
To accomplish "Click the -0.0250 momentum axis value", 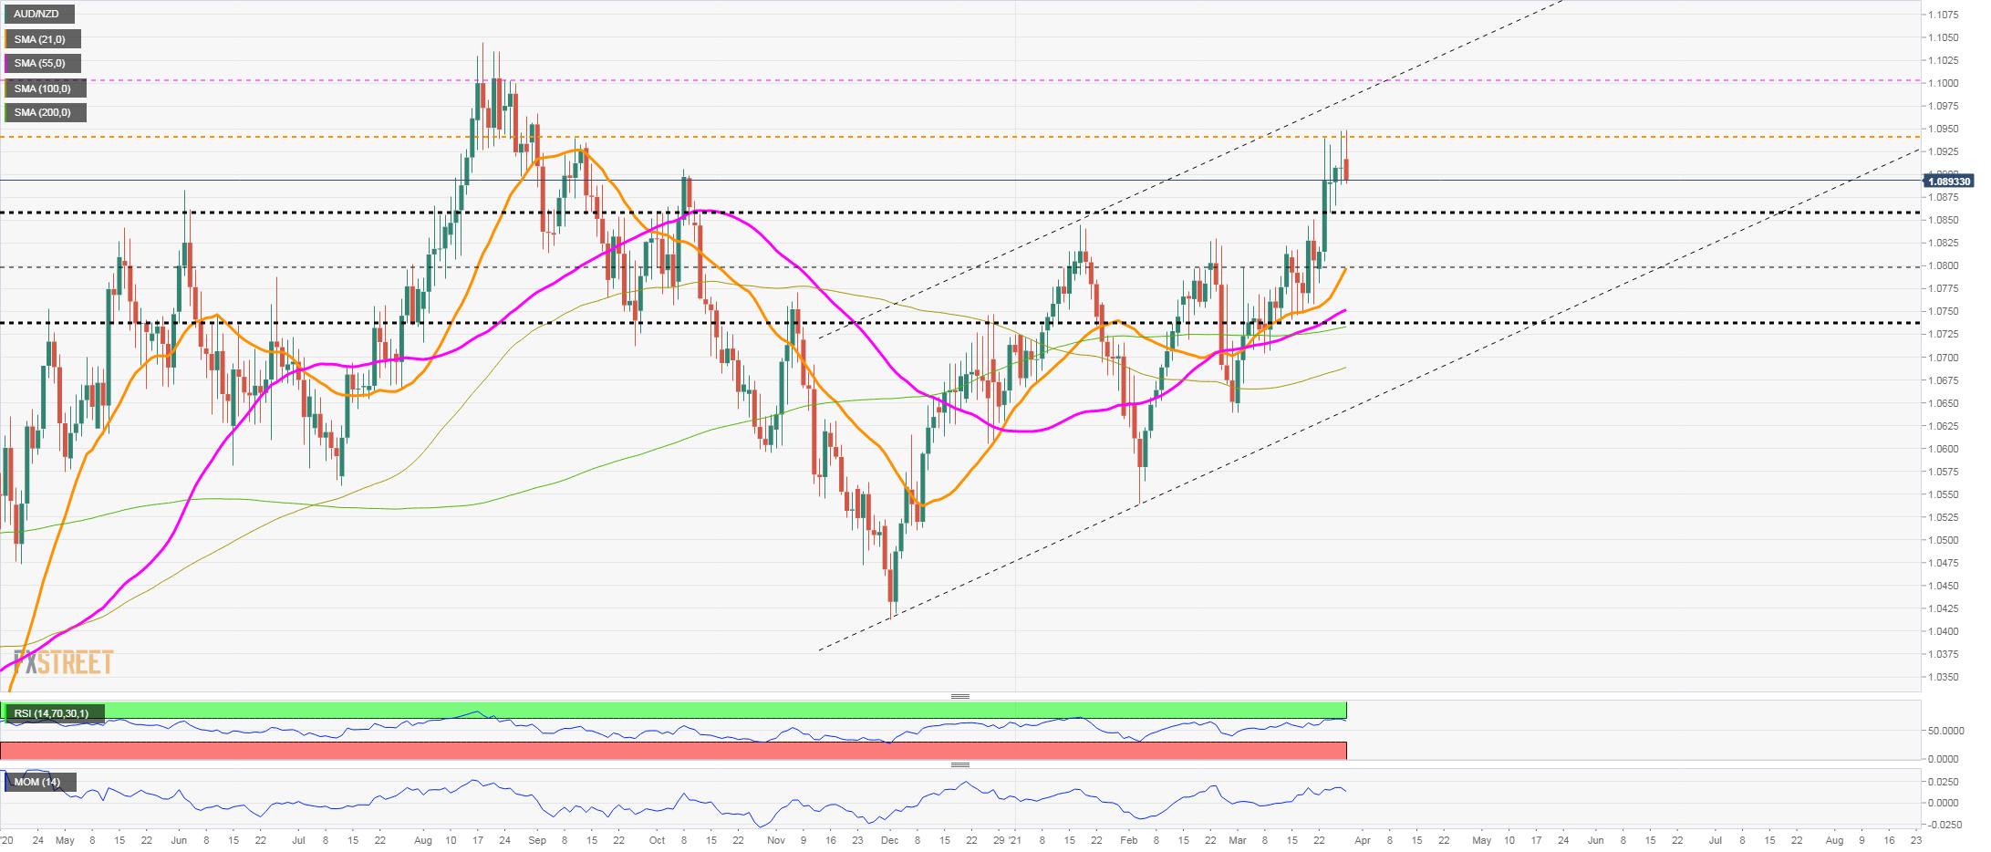I will coord(1944,825).
